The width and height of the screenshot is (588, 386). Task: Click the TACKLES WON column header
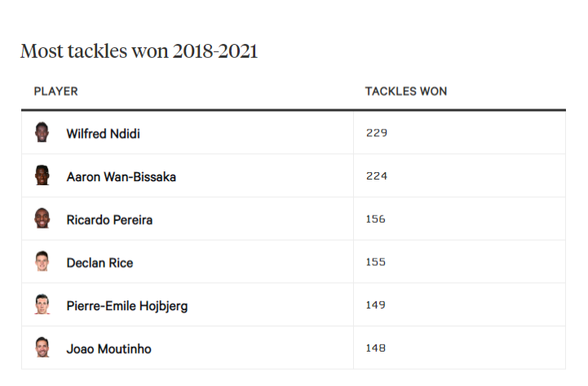(405, 91)
